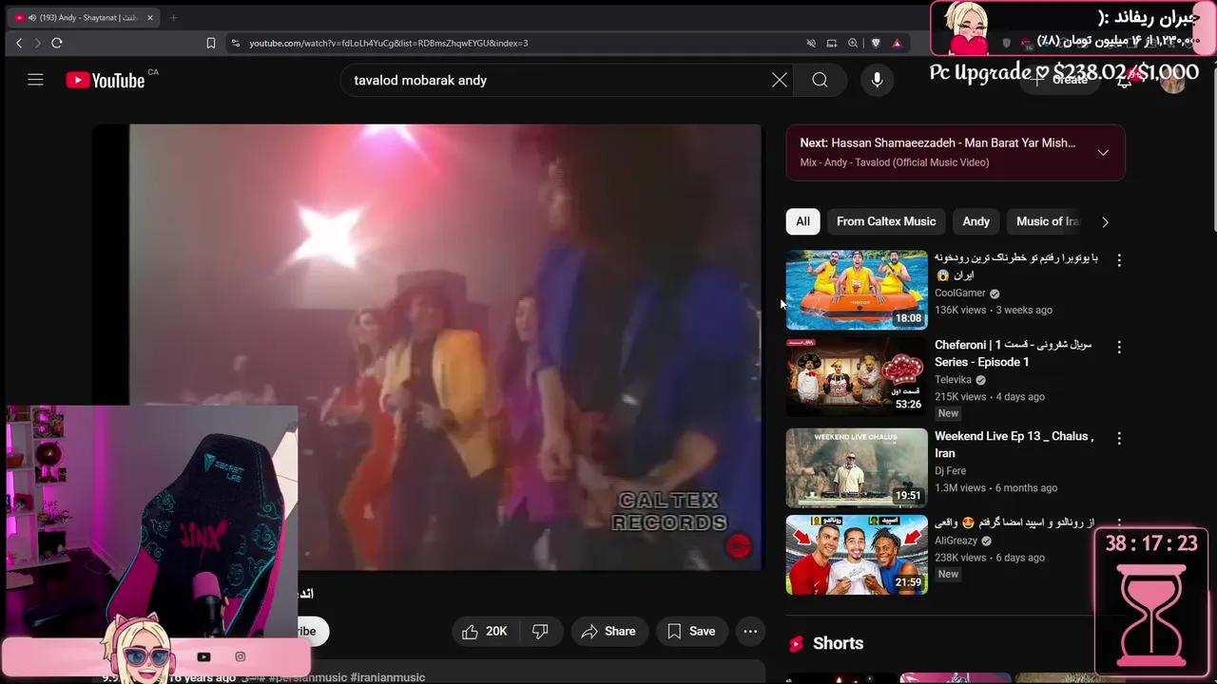Open the AliGreazy channel name
Viewport: 1217px width, 684px height.
coord(956,541)
